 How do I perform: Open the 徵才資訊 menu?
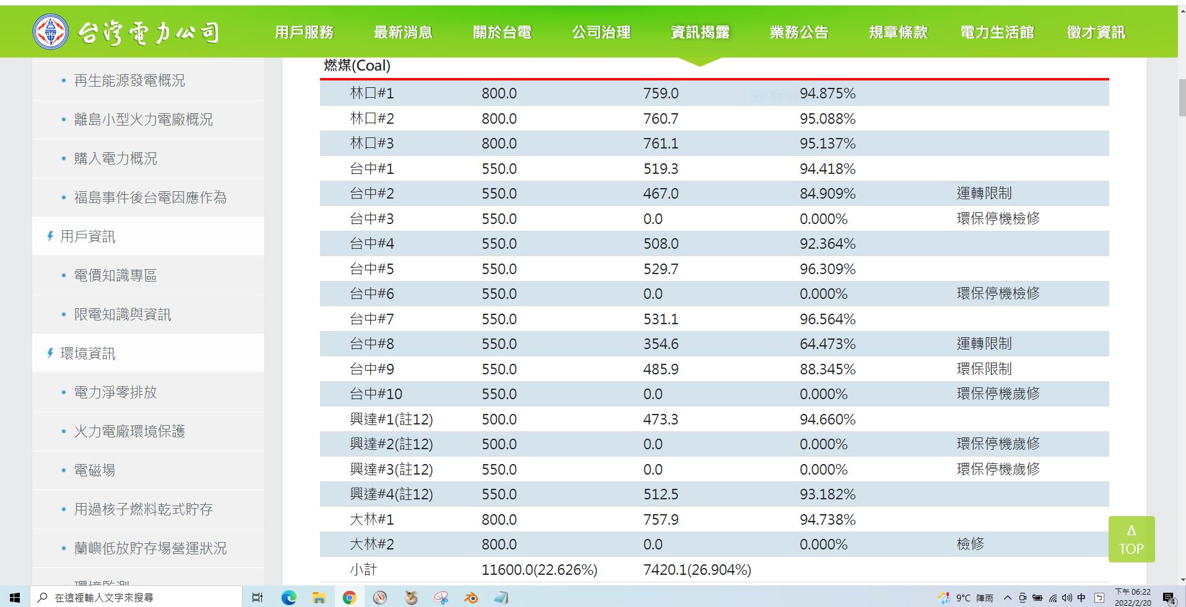[1096, 32]
